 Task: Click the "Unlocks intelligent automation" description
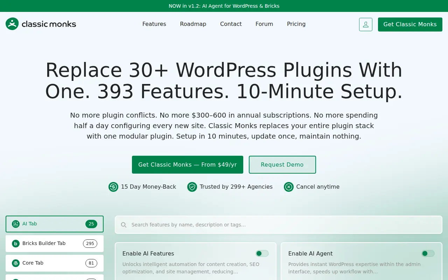point(191,268)
